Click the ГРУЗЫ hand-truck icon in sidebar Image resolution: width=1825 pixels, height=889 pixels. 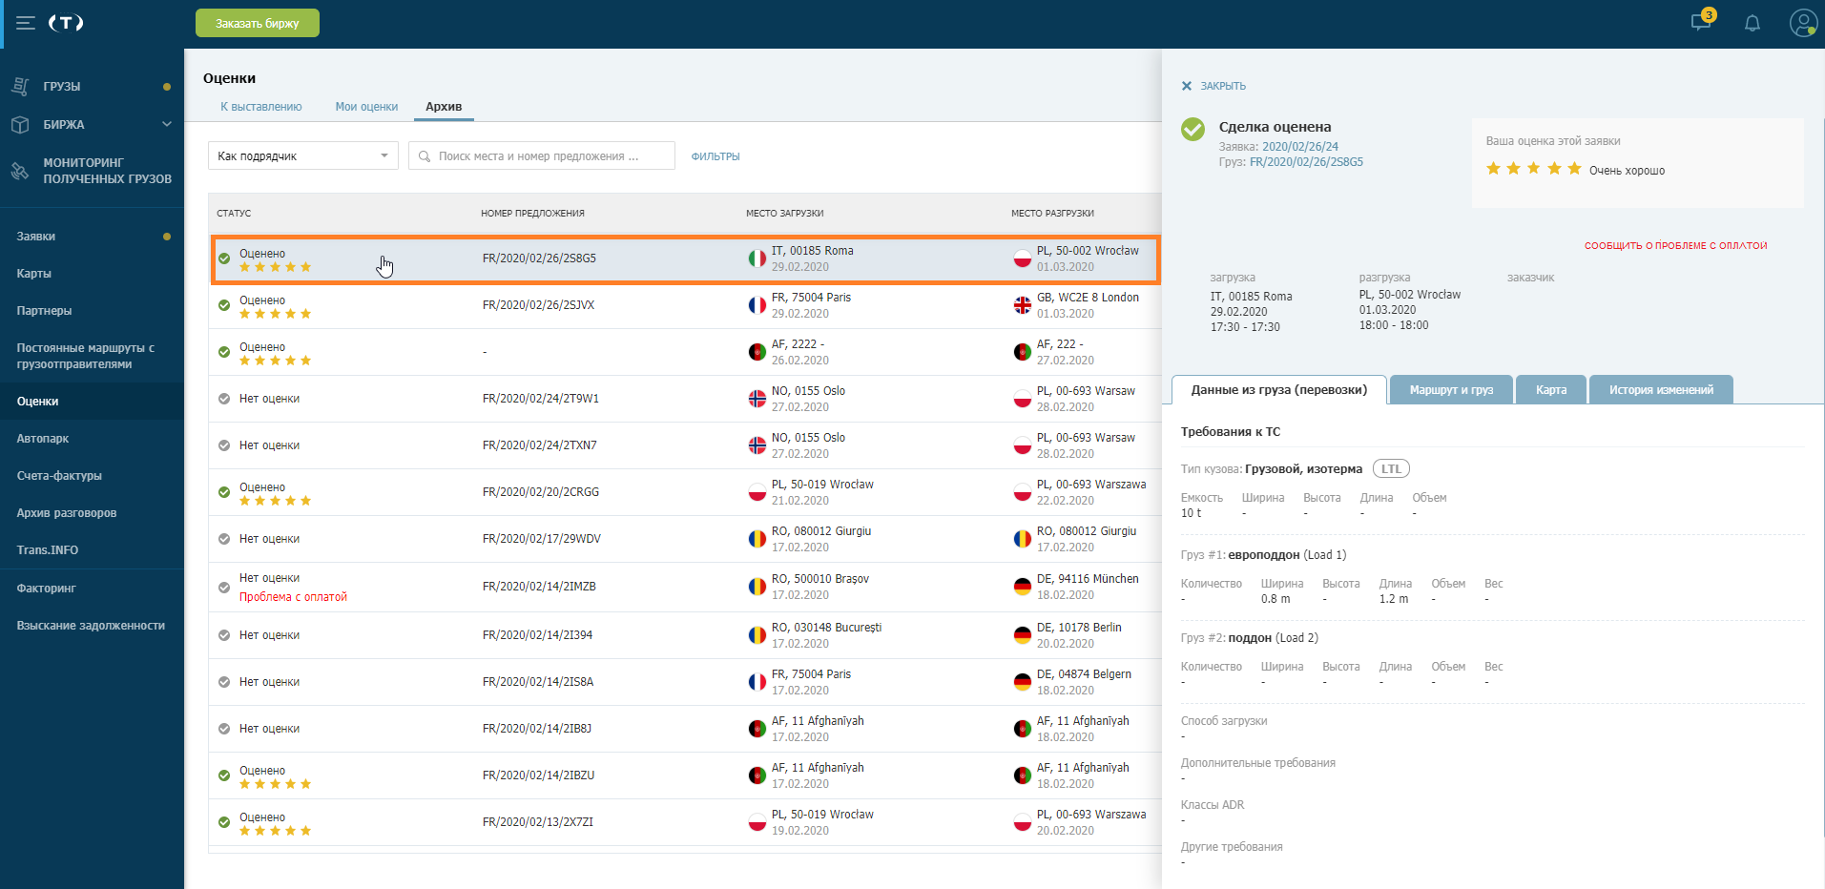pyautogui.click(x=20, y=86)
